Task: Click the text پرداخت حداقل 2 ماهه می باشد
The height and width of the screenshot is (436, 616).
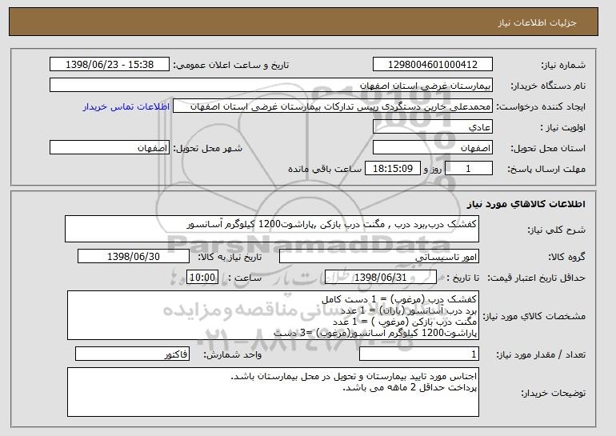Action: click(410, 388)
